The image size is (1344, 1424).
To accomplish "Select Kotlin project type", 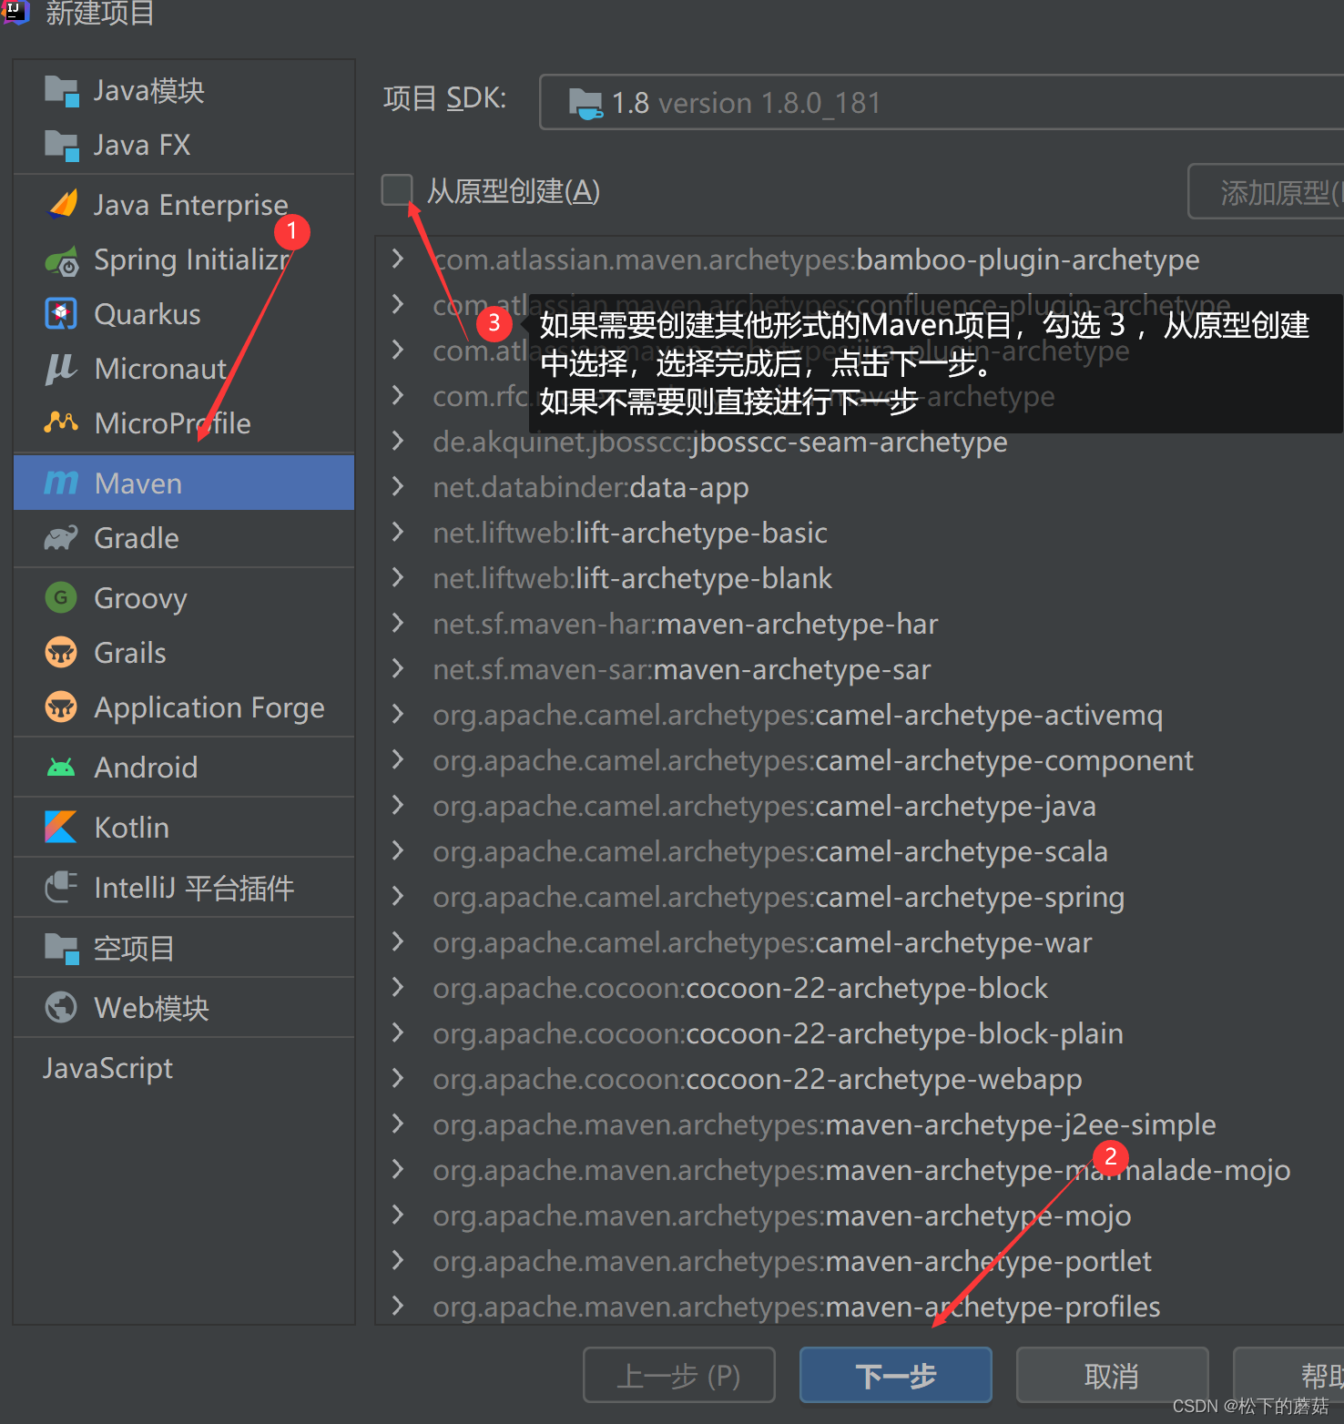I will (184, 827).
